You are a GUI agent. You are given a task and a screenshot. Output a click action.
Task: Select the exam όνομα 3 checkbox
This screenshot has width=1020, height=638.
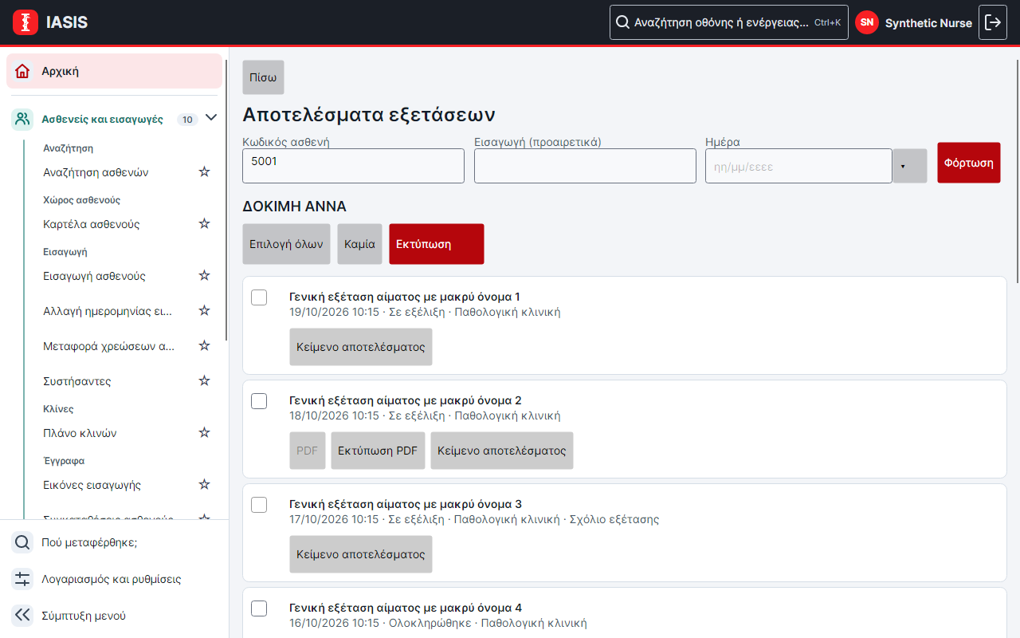click(259, 505)
